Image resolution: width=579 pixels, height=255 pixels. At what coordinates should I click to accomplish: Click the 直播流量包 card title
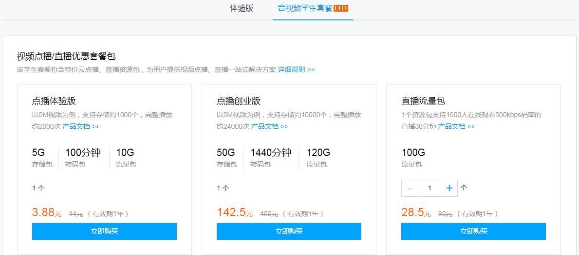tap(423, 101)
